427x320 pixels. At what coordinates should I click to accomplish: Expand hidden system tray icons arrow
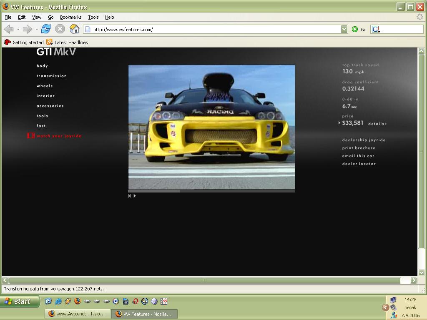click(385, 307)
